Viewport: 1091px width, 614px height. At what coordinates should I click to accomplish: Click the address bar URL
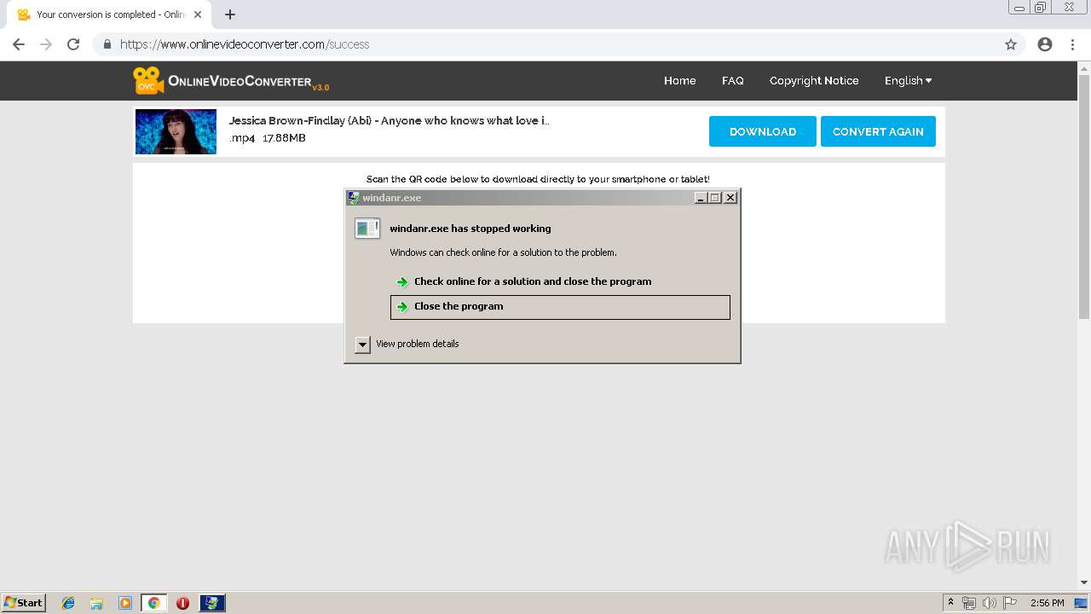pyautogui.click(x=245, y=44)
